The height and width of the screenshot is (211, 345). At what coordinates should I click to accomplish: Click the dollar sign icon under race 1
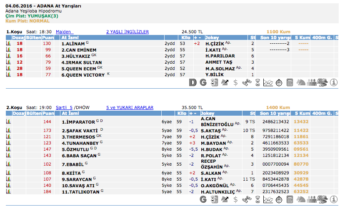[235, 82]
